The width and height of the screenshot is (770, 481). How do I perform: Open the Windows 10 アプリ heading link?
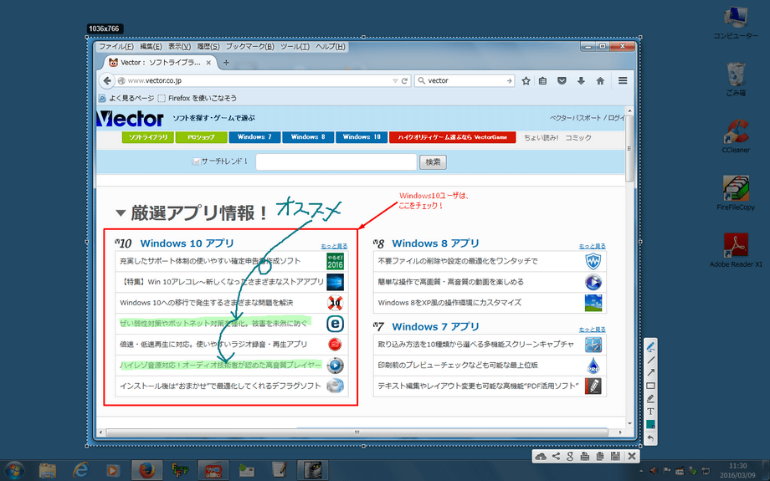pos(187,243)
